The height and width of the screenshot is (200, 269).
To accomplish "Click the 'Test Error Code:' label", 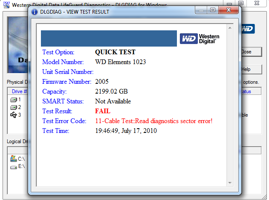I will point(64,121).
